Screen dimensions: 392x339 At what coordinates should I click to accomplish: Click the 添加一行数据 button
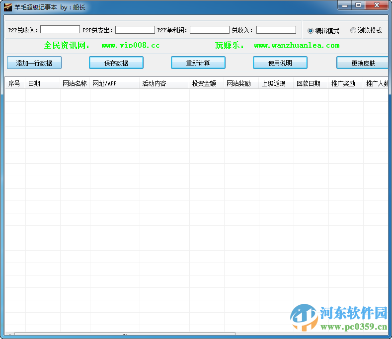(x=34, y=63)
